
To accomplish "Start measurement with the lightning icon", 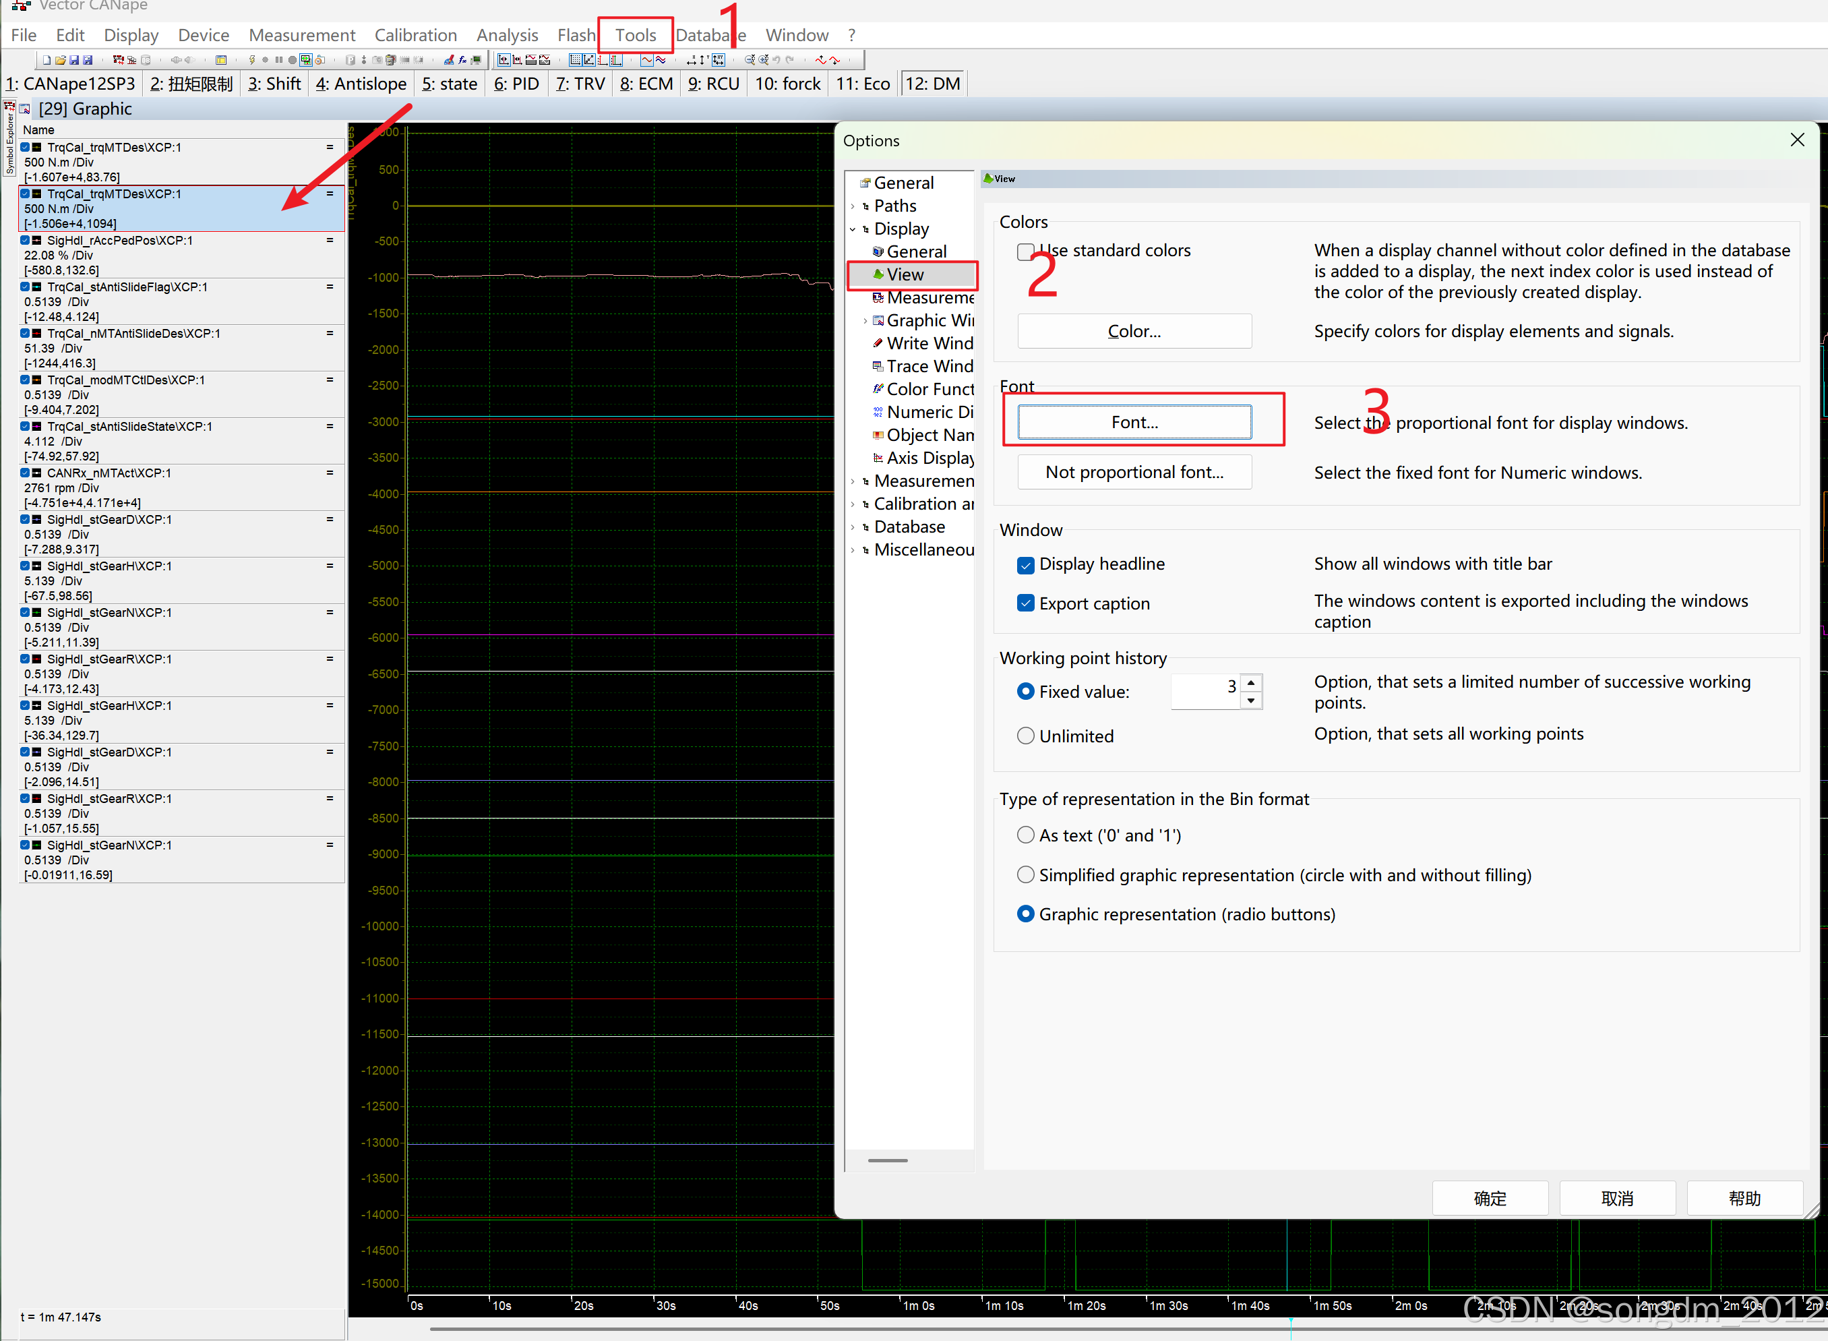I will pos(251,60).
